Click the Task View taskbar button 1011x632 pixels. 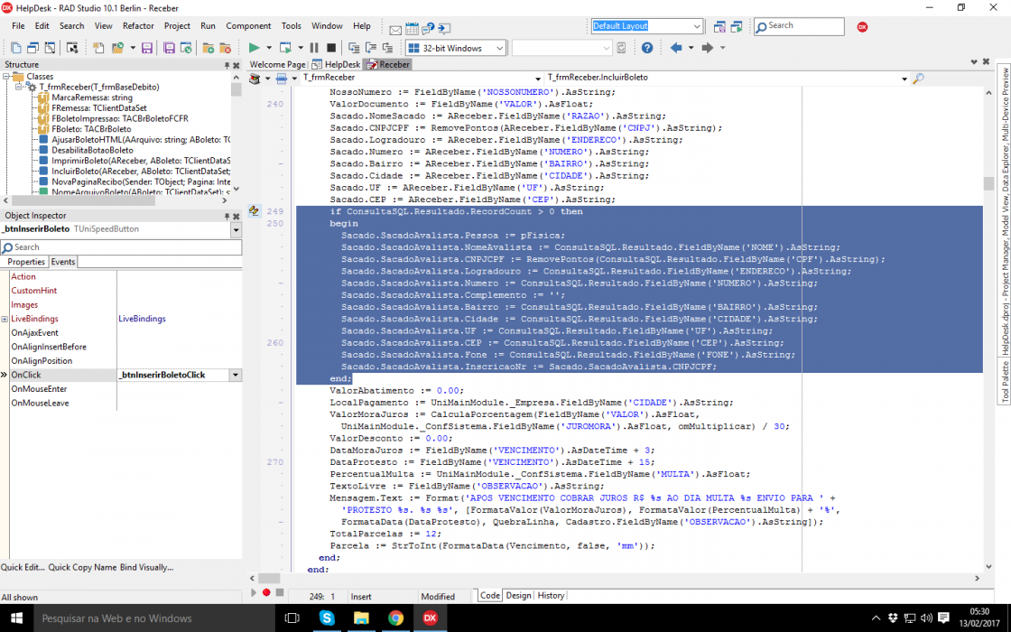[292, 618]
